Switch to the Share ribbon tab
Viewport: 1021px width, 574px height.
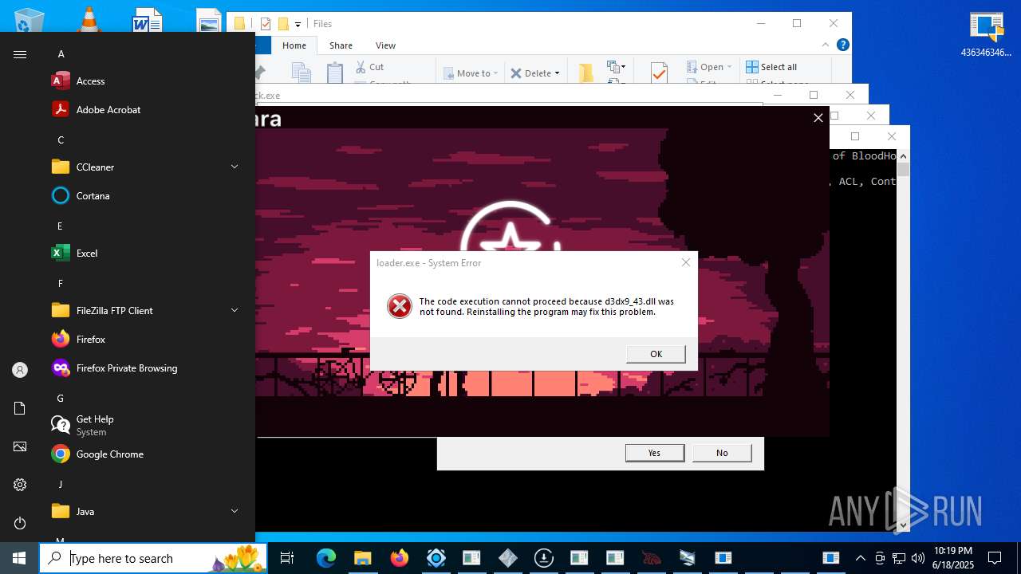point(341,45)
